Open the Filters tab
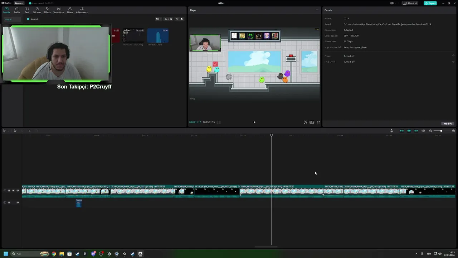The image size is (458, 258). (70, 10)
